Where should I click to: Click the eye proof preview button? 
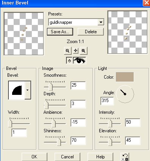pyautogui.click(x=80, y=60)
